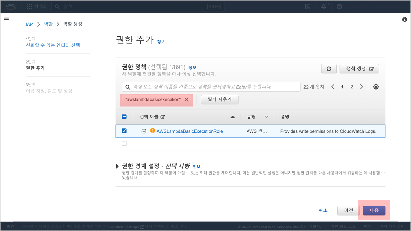Open 정보 link next to 권한 추가 heading
Screen dimensions: 411x231
[x=161, y=42]
